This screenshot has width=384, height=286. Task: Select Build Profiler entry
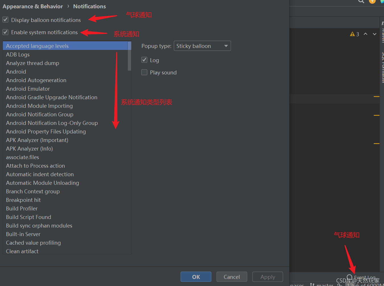tap(65, 208)
